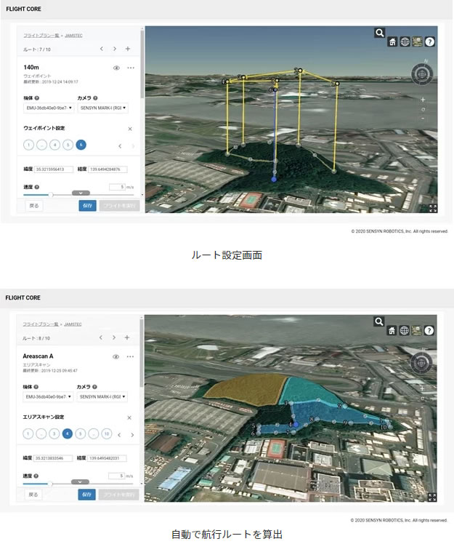Click the 速度 help icon in Areascan A panel
Screen dimensions: 454x552
[36, 476]
